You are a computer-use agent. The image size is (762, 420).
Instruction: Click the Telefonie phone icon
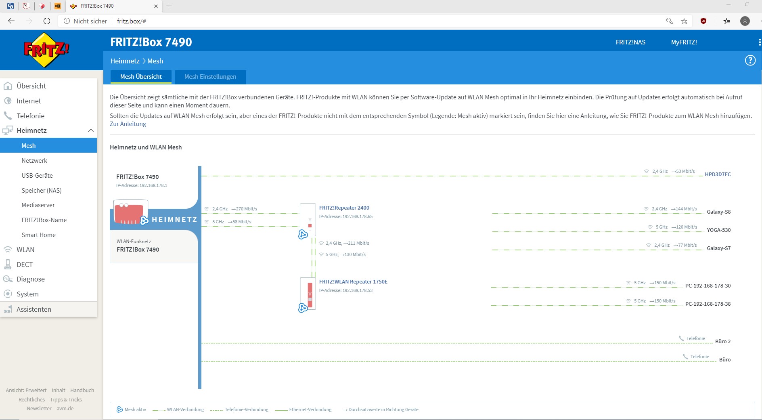(8, 116)
